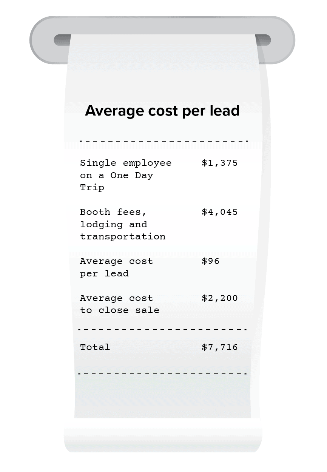Click the $96 amount
The height and width of the screenshot is (472, 327).
click(210, 261)
